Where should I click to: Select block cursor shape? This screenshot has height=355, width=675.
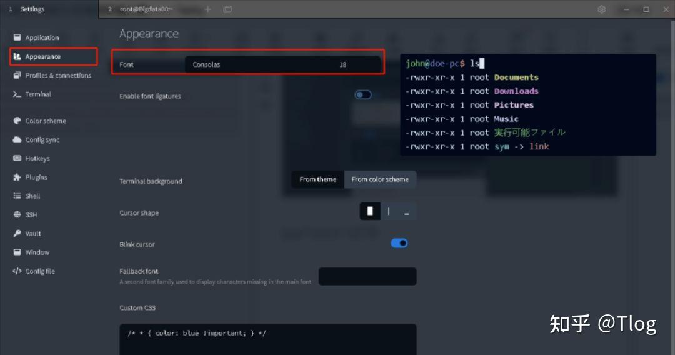pyautogui.click(x=370, y=211)
